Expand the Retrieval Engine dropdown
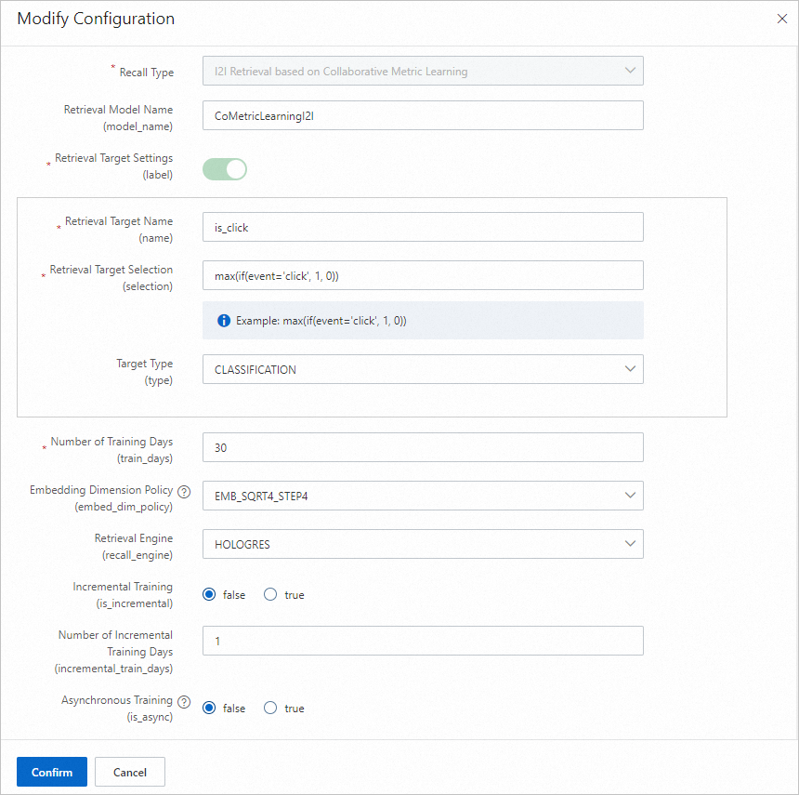The image size is (799, 795). point(423,544)
